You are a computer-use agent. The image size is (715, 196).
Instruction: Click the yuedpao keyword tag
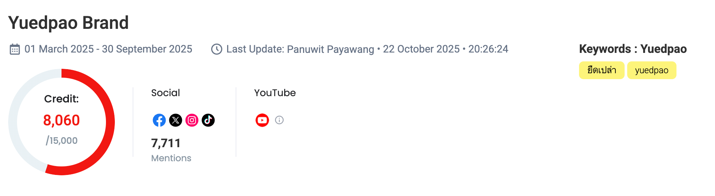click(x=652, y=70)
